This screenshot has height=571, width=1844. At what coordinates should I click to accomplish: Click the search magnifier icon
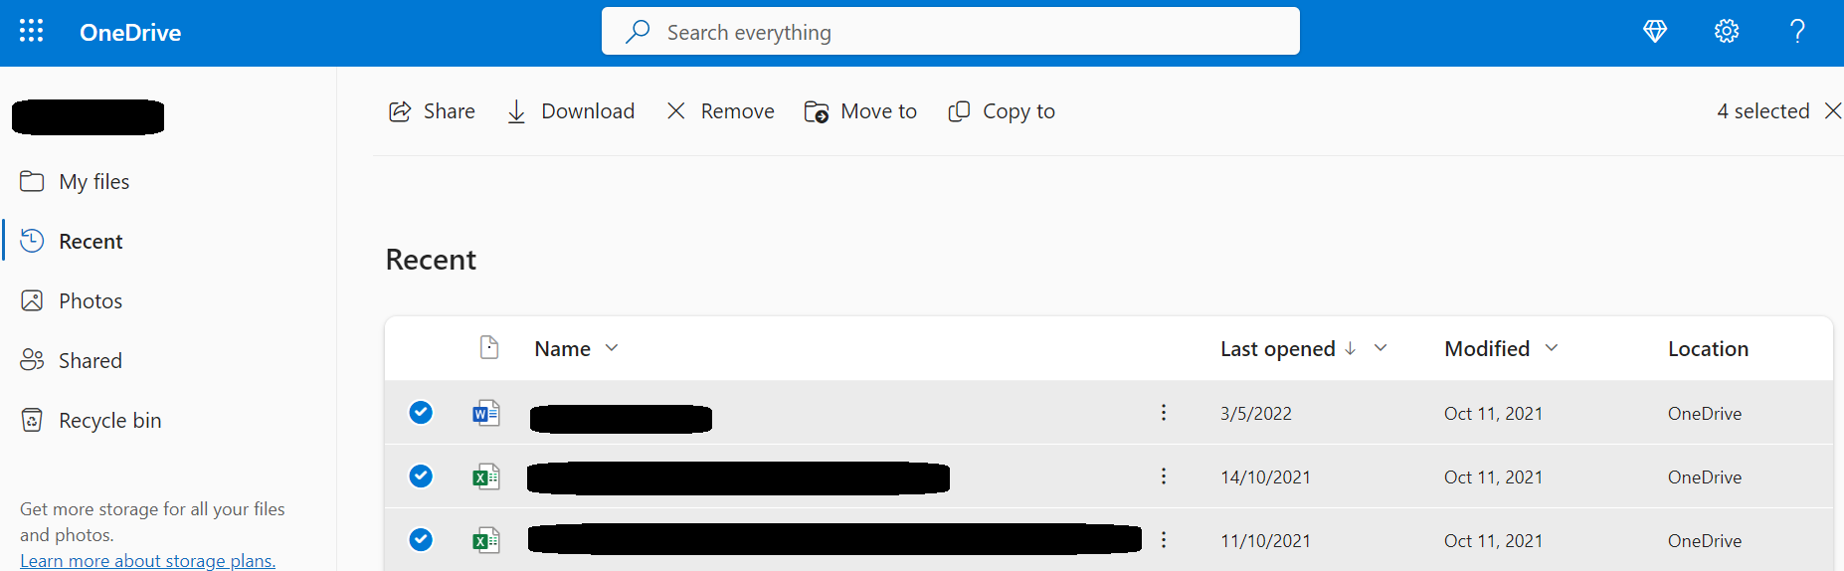[638, 32]
